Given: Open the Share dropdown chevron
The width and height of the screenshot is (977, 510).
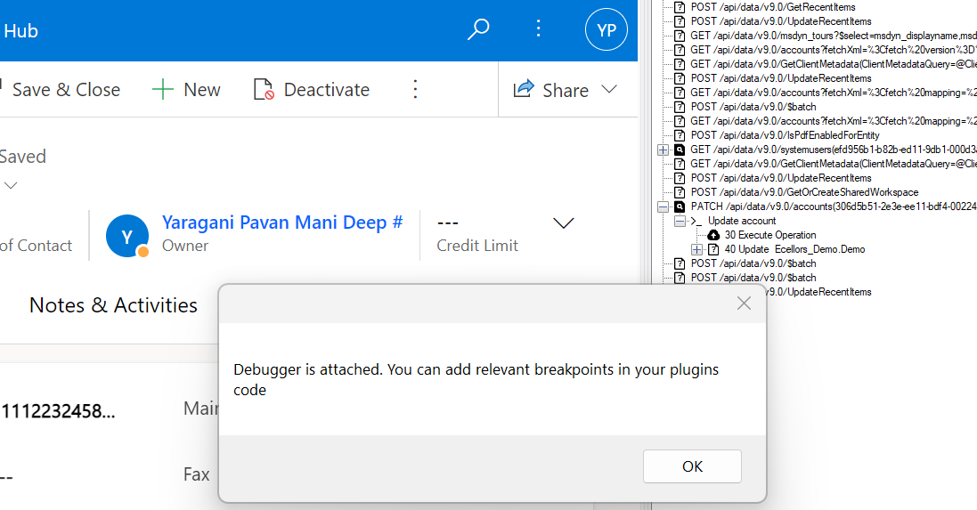Looking at the screenshot, I should (x=609, y=90).
